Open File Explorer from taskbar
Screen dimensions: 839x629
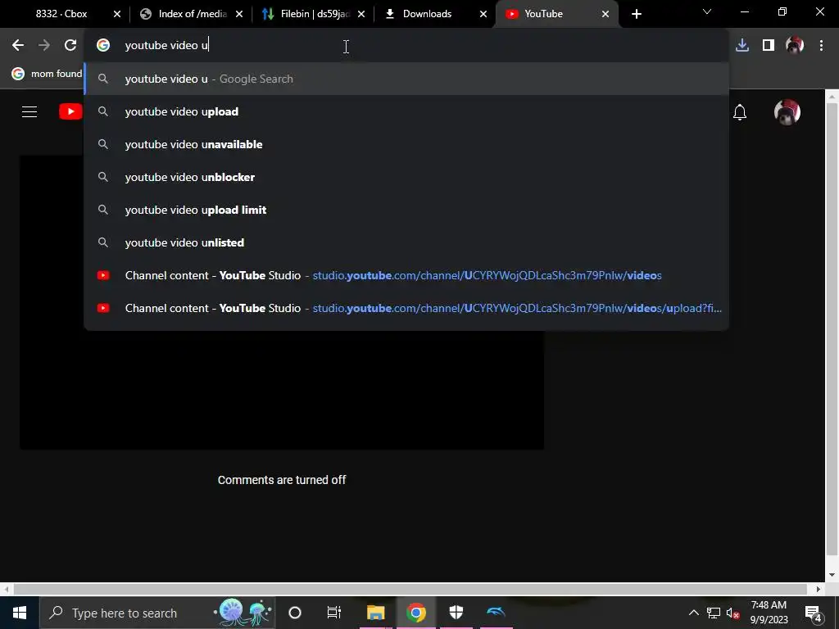pyautogui.click(x=375, y=613)
